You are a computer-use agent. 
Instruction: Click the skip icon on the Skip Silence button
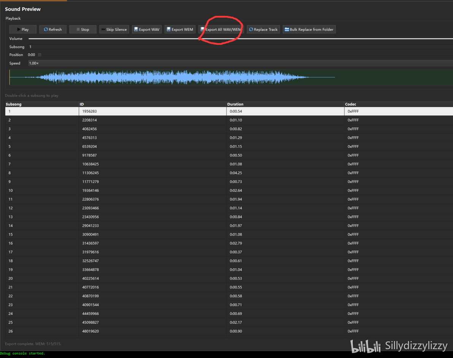pos(103,30)
